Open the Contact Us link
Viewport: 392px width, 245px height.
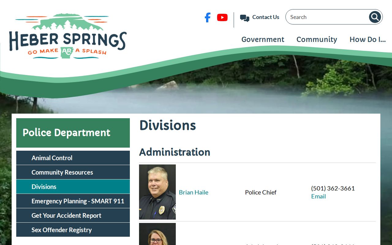coord(266,17)
